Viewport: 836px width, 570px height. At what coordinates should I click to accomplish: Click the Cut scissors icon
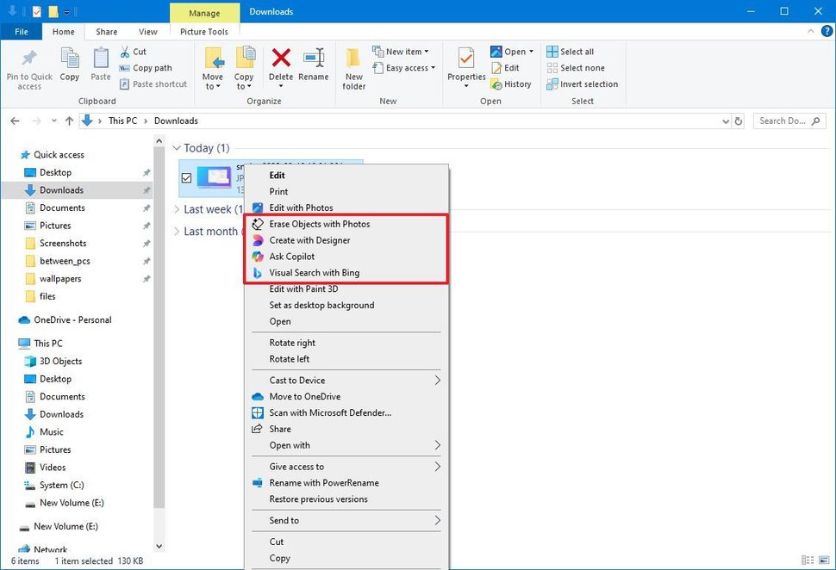tap(123, 51)
